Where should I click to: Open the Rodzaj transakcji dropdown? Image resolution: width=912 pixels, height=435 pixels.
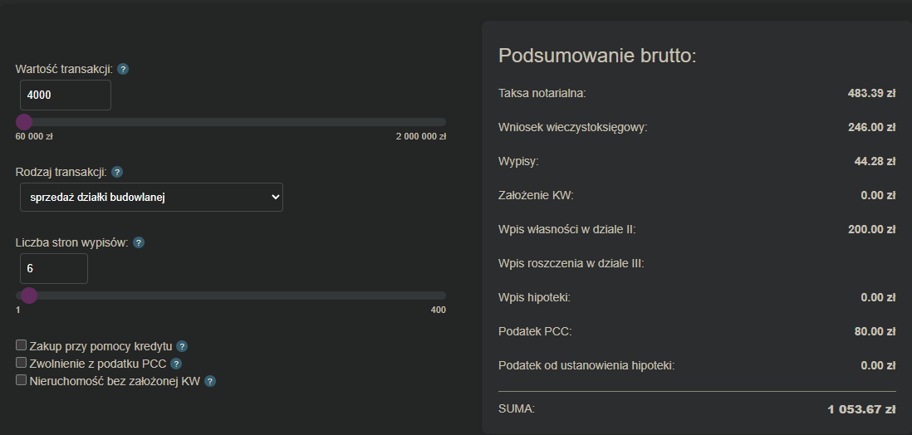[150, 198]
